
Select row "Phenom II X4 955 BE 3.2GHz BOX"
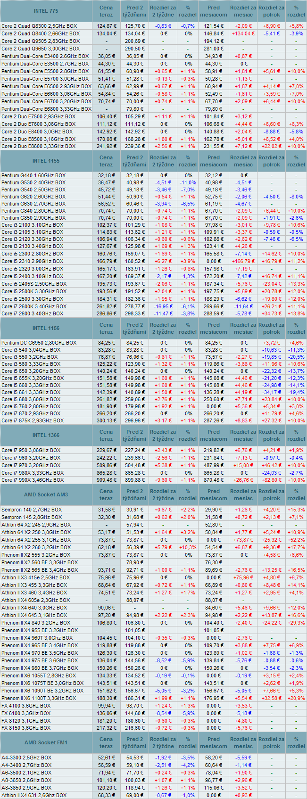153,630
